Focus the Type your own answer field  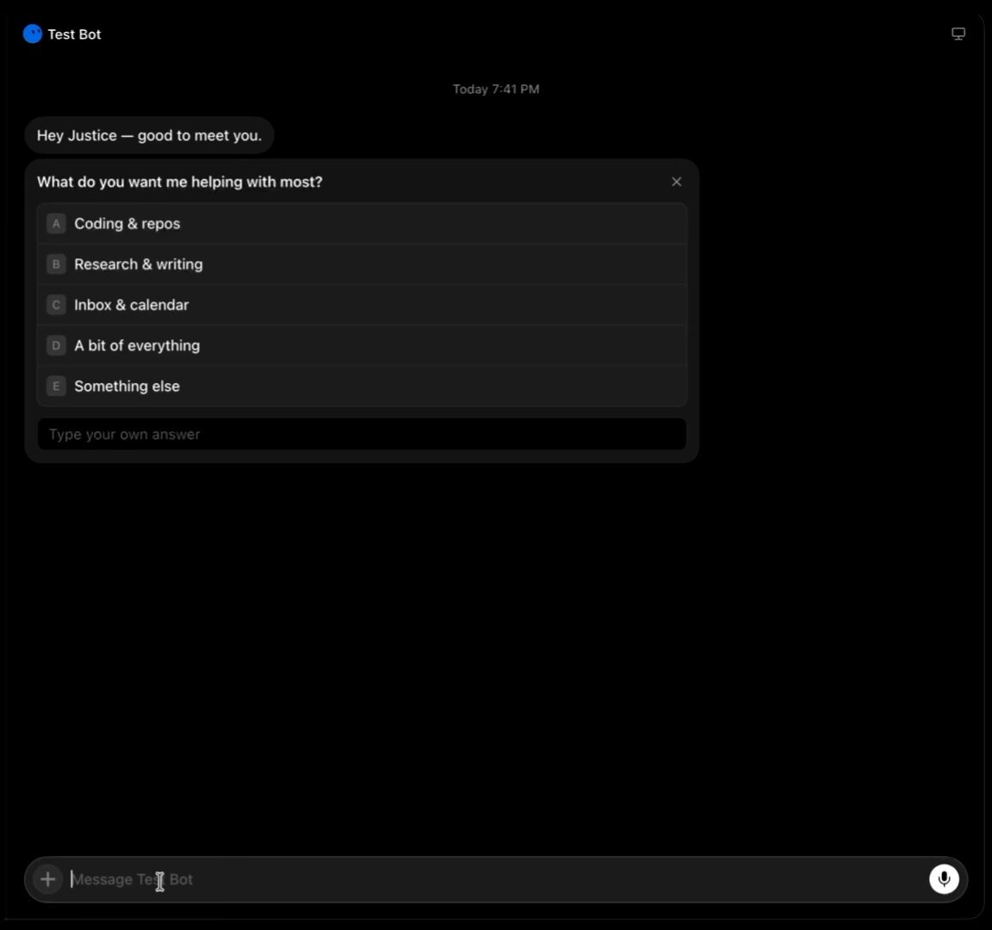pyautogui.click(x=362, y=434)
